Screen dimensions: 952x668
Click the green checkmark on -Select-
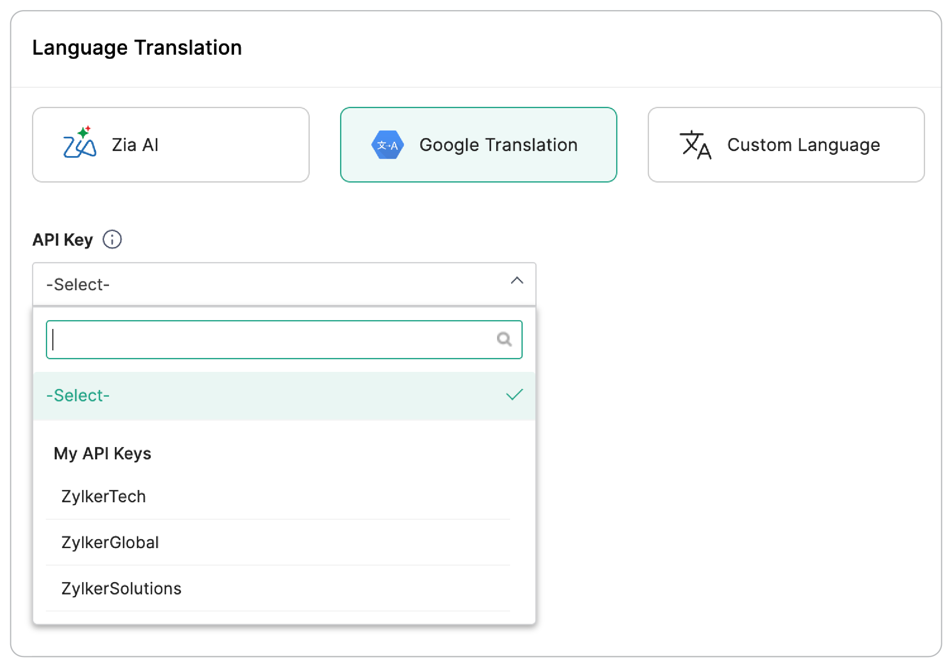coord(514,395)
